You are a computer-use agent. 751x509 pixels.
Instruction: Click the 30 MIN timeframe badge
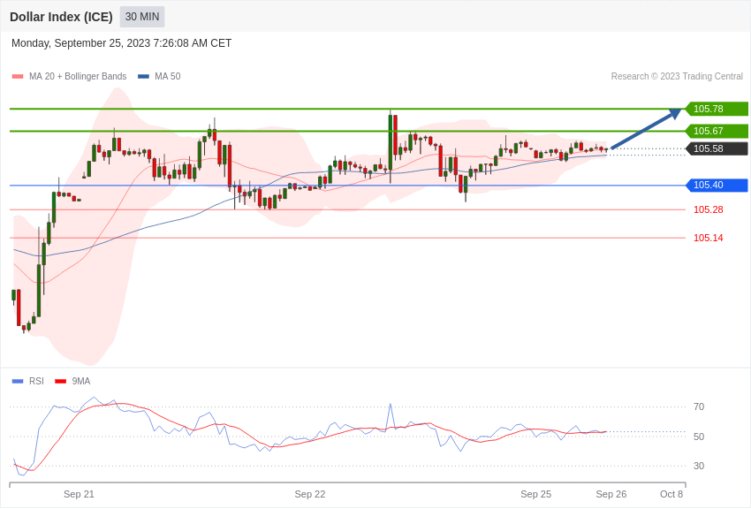(142, 17)
